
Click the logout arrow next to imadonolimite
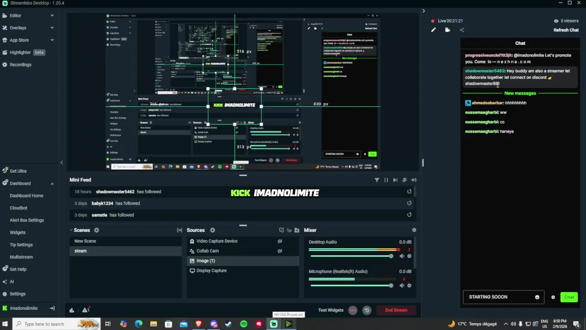(52, 308)
